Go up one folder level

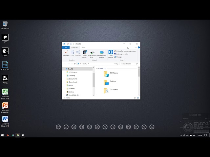click(75, 64)
